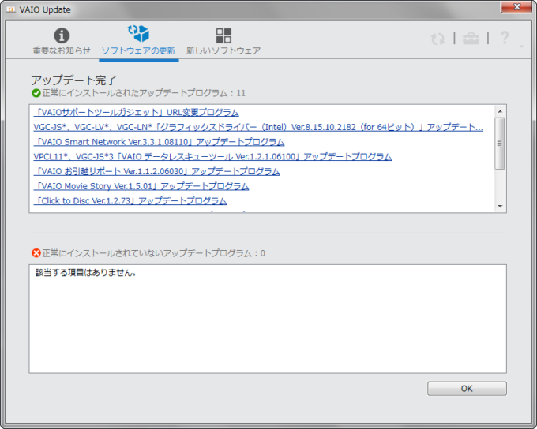Open Click to Disc Ver.1.2.73 link
The width and height of the screenshot is (537, 429).
tap(130, 201)
